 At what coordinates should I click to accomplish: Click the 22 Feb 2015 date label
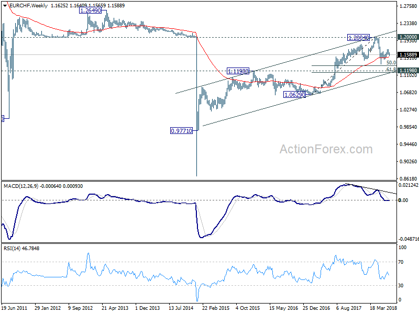coord(216,308)
